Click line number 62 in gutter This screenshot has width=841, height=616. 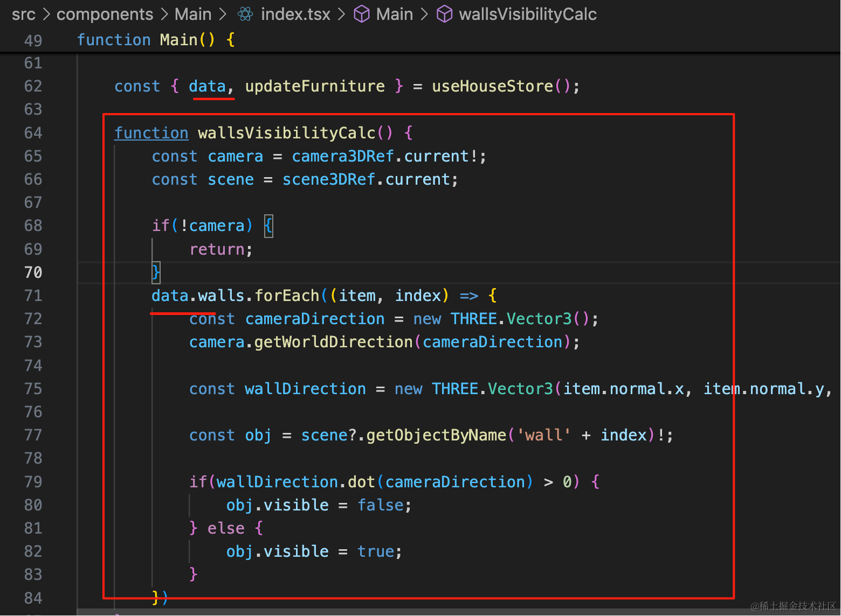[33, 86]
